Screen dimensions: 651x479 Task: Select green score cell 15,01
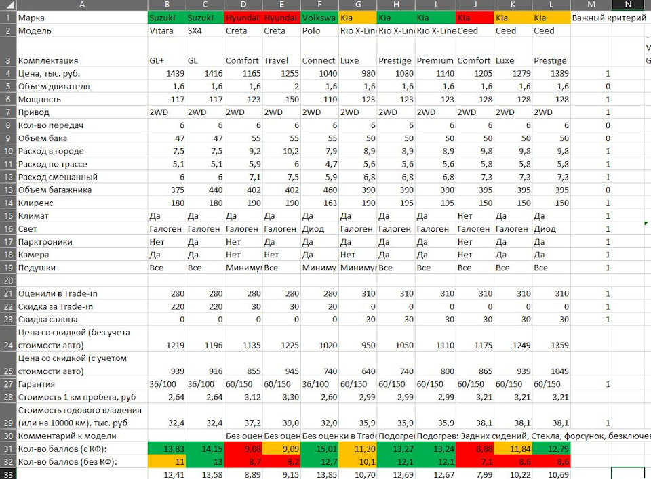click(x=319, y=449)
